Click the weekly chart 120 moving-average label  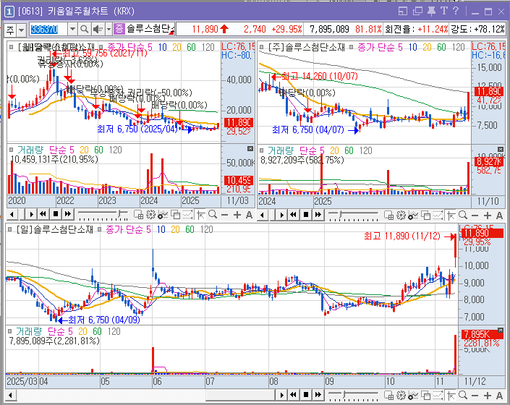(459, 47)
